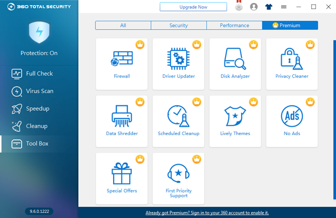Select Tool Box in sidebar
Screen dimensions: 336x218
point(39,144)
